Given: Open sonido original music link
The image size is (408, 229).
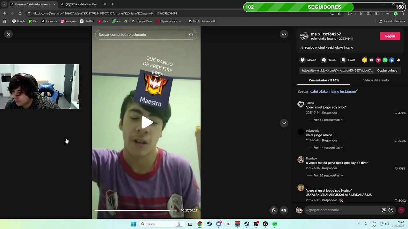Looking at the screenshot, I should coord(329,47).
